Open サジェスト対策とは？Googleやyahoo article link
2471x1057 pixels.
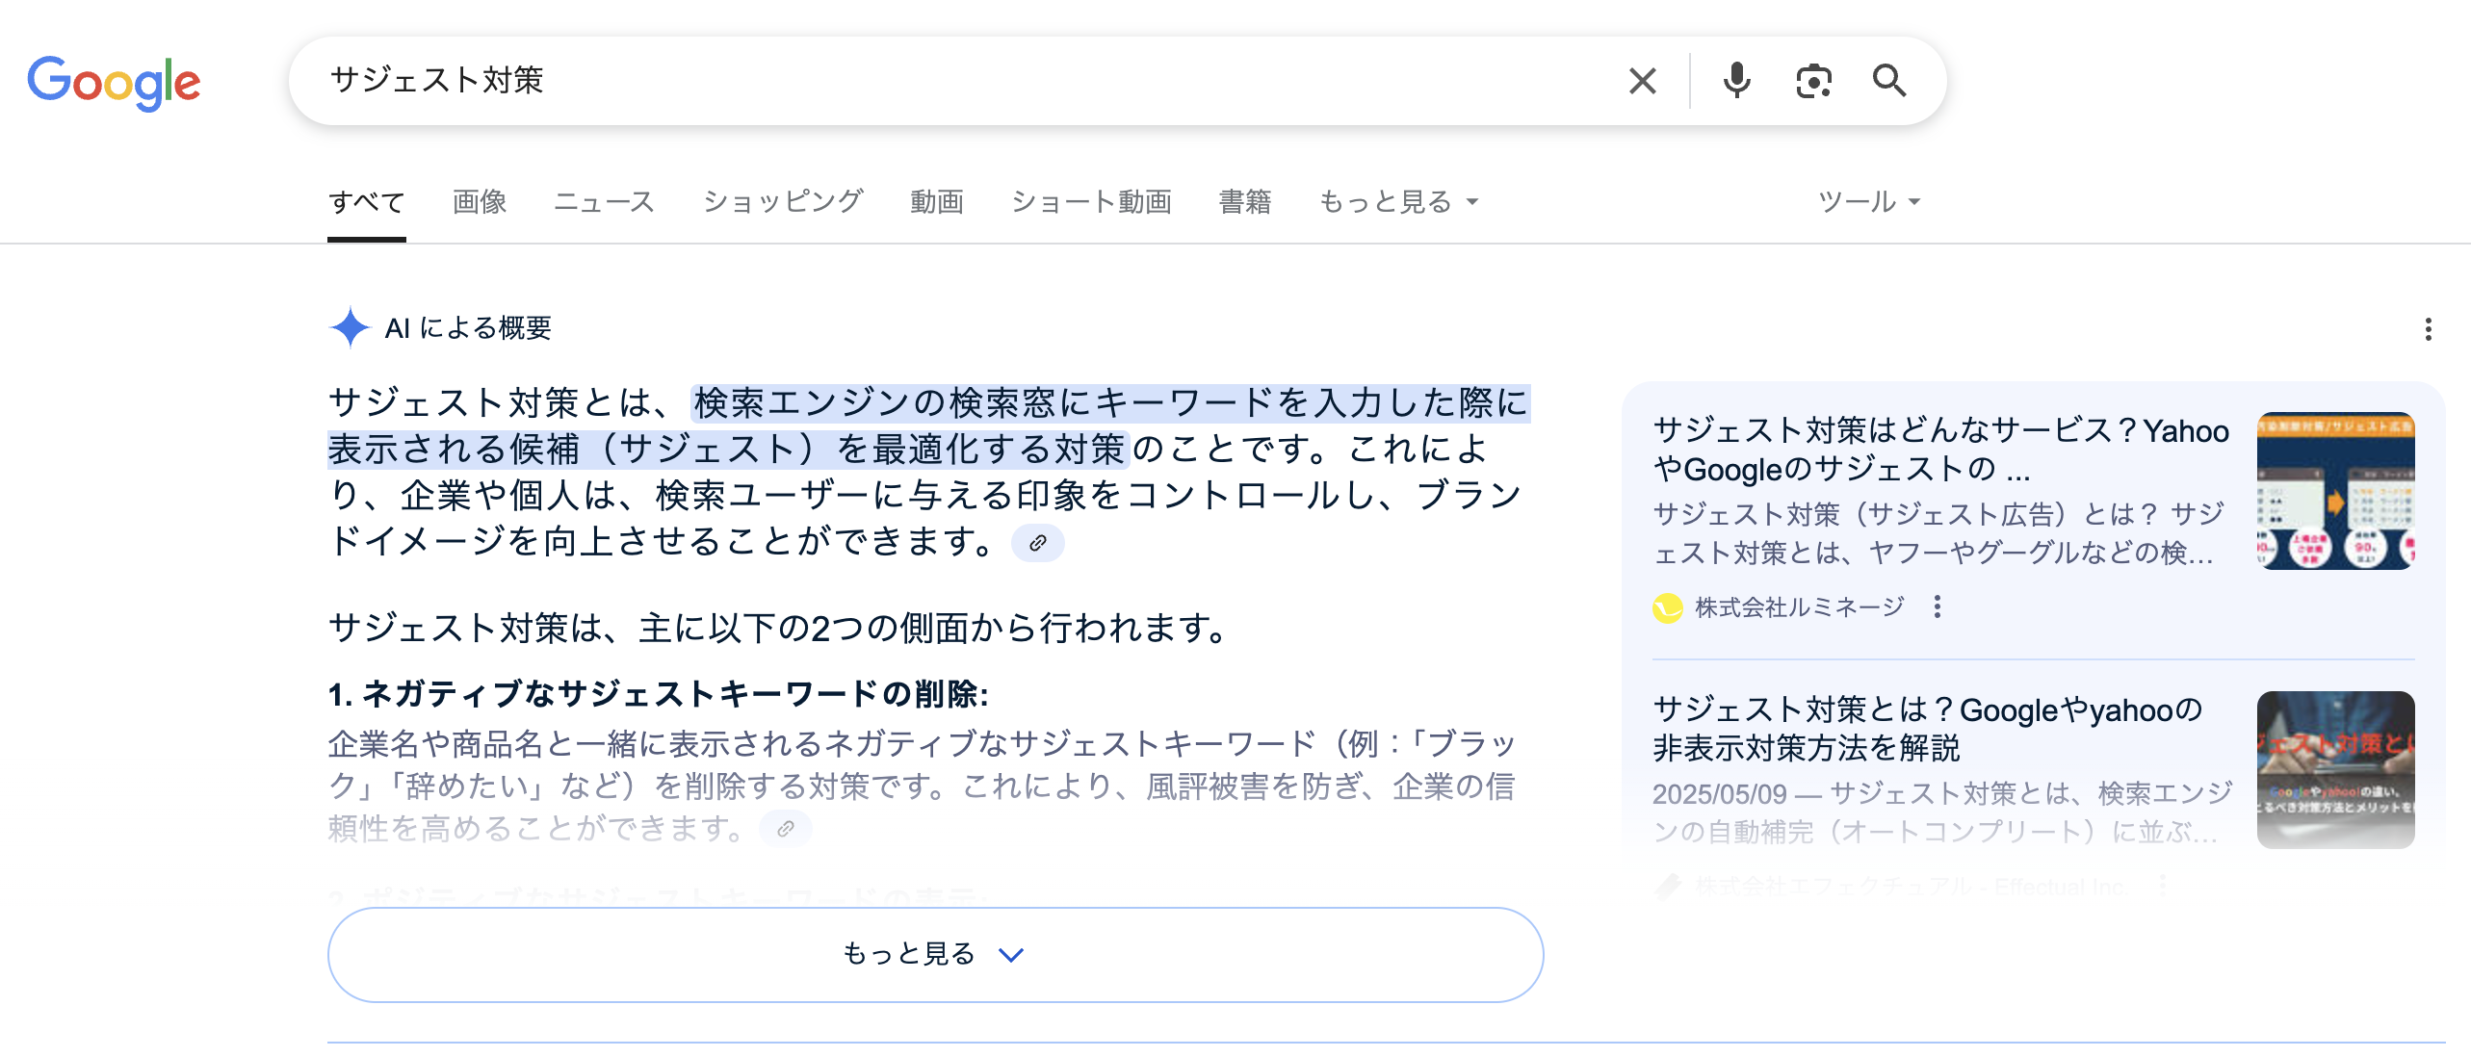(1927, 729)
